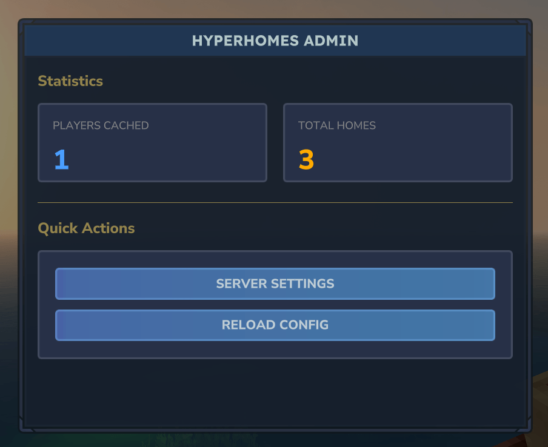The width and height of the screenshot is (548, 447).
Task: Click the HyperHomes Admin title bar
Action: click(275, 41)
